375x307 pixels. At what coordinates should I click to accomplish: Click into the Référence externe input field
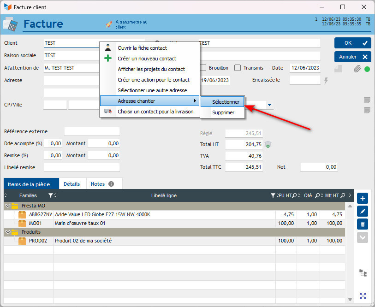tap(92, 131)
